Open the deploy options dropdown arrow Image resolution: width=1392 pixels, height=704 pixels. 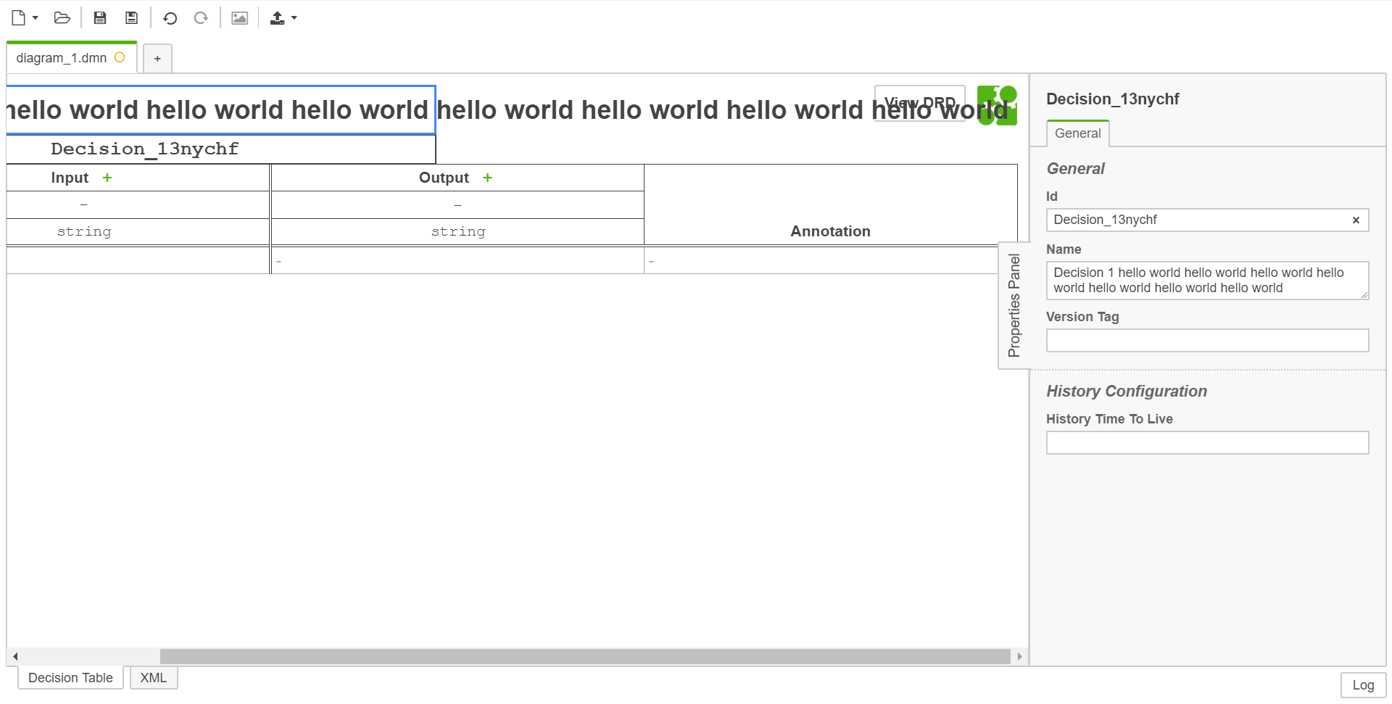coord(293,20)
